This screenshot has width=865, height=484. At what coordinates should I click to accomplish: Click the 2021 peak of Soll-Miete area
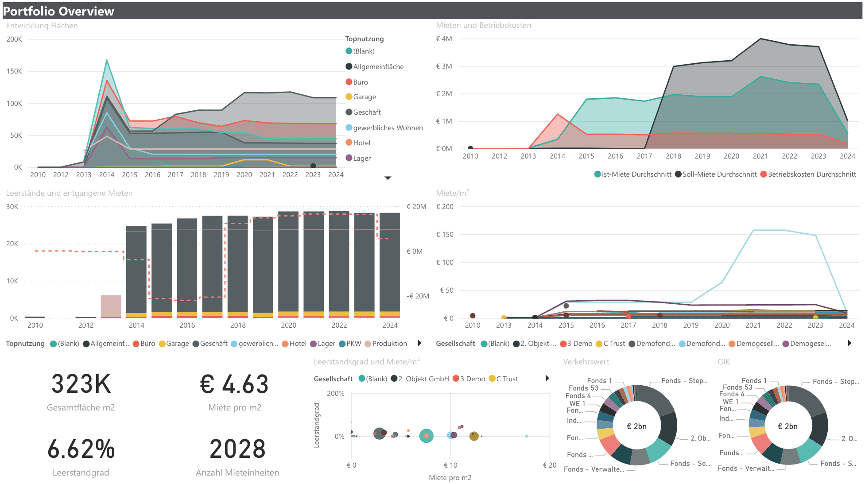(760, 39)
